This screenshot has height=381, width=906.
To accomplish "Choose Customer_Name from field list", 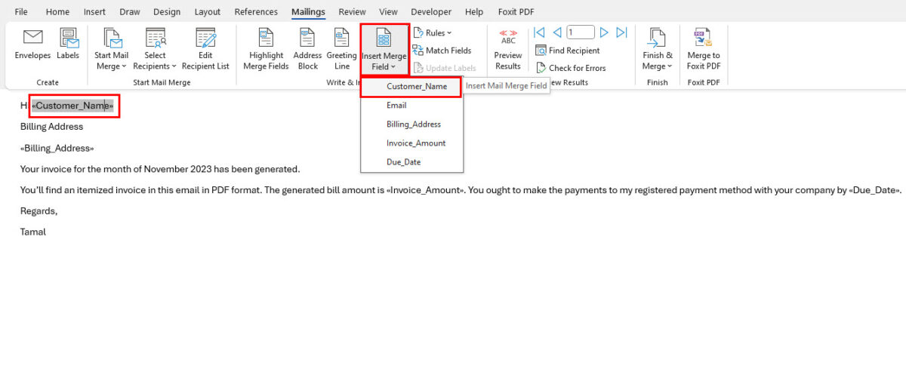I will (411, 87).
